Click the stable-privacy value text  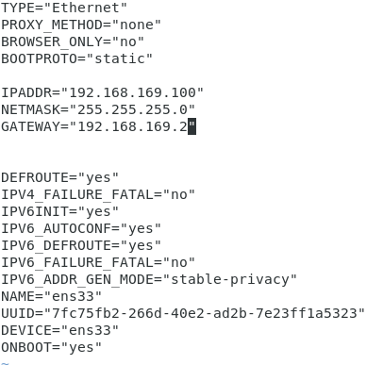230,280
